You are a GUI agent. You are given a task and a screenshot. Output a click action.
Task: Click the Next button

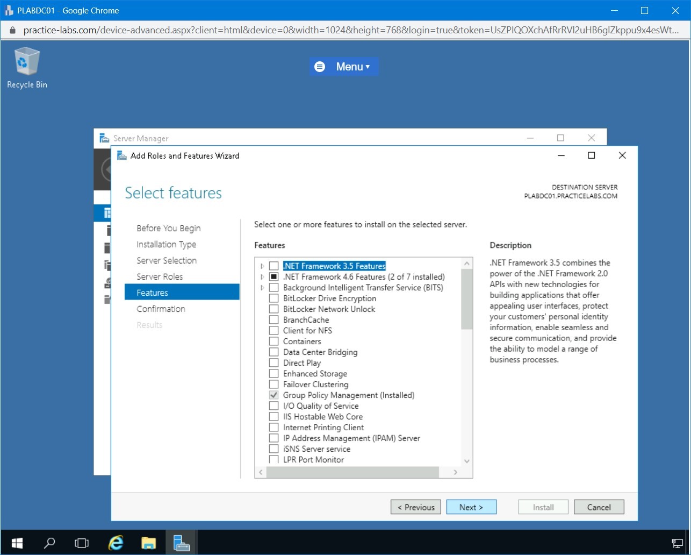coord(471,507)
